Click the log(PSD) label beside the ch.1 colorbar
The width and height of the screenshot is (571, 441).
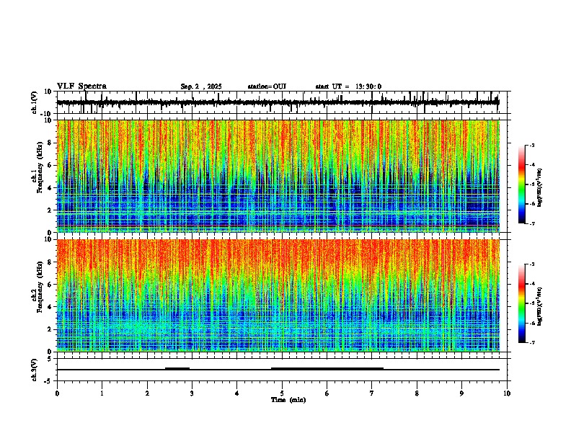tap(540, 188)
